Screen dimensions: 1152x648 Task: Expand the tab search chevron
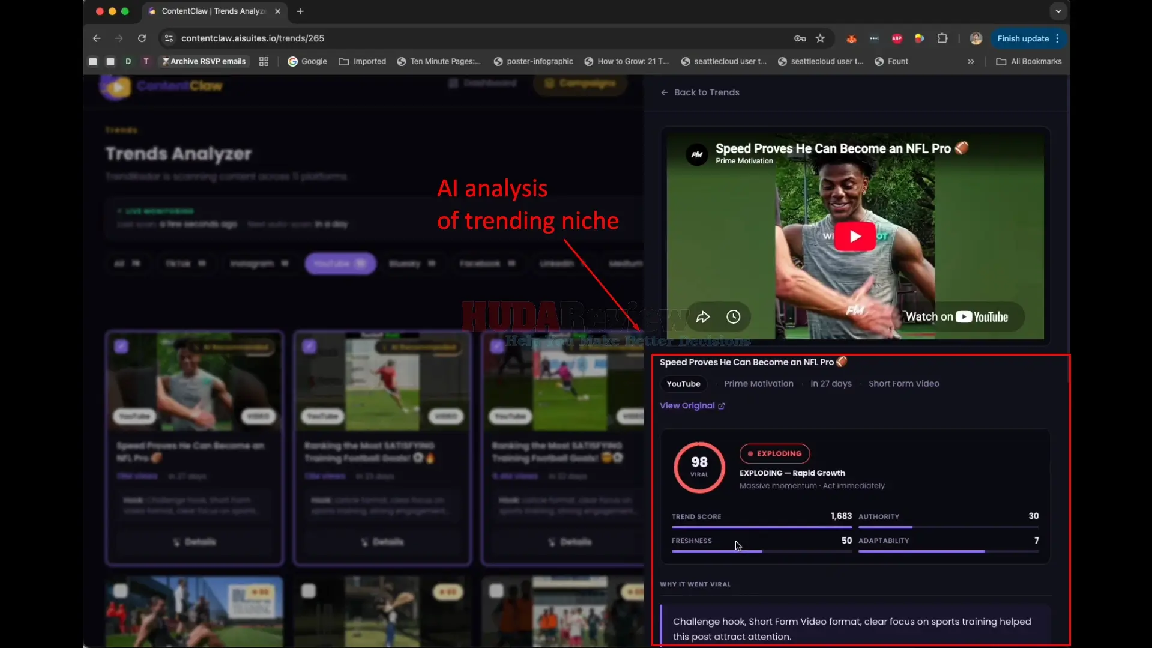[x=1058, y=11]
